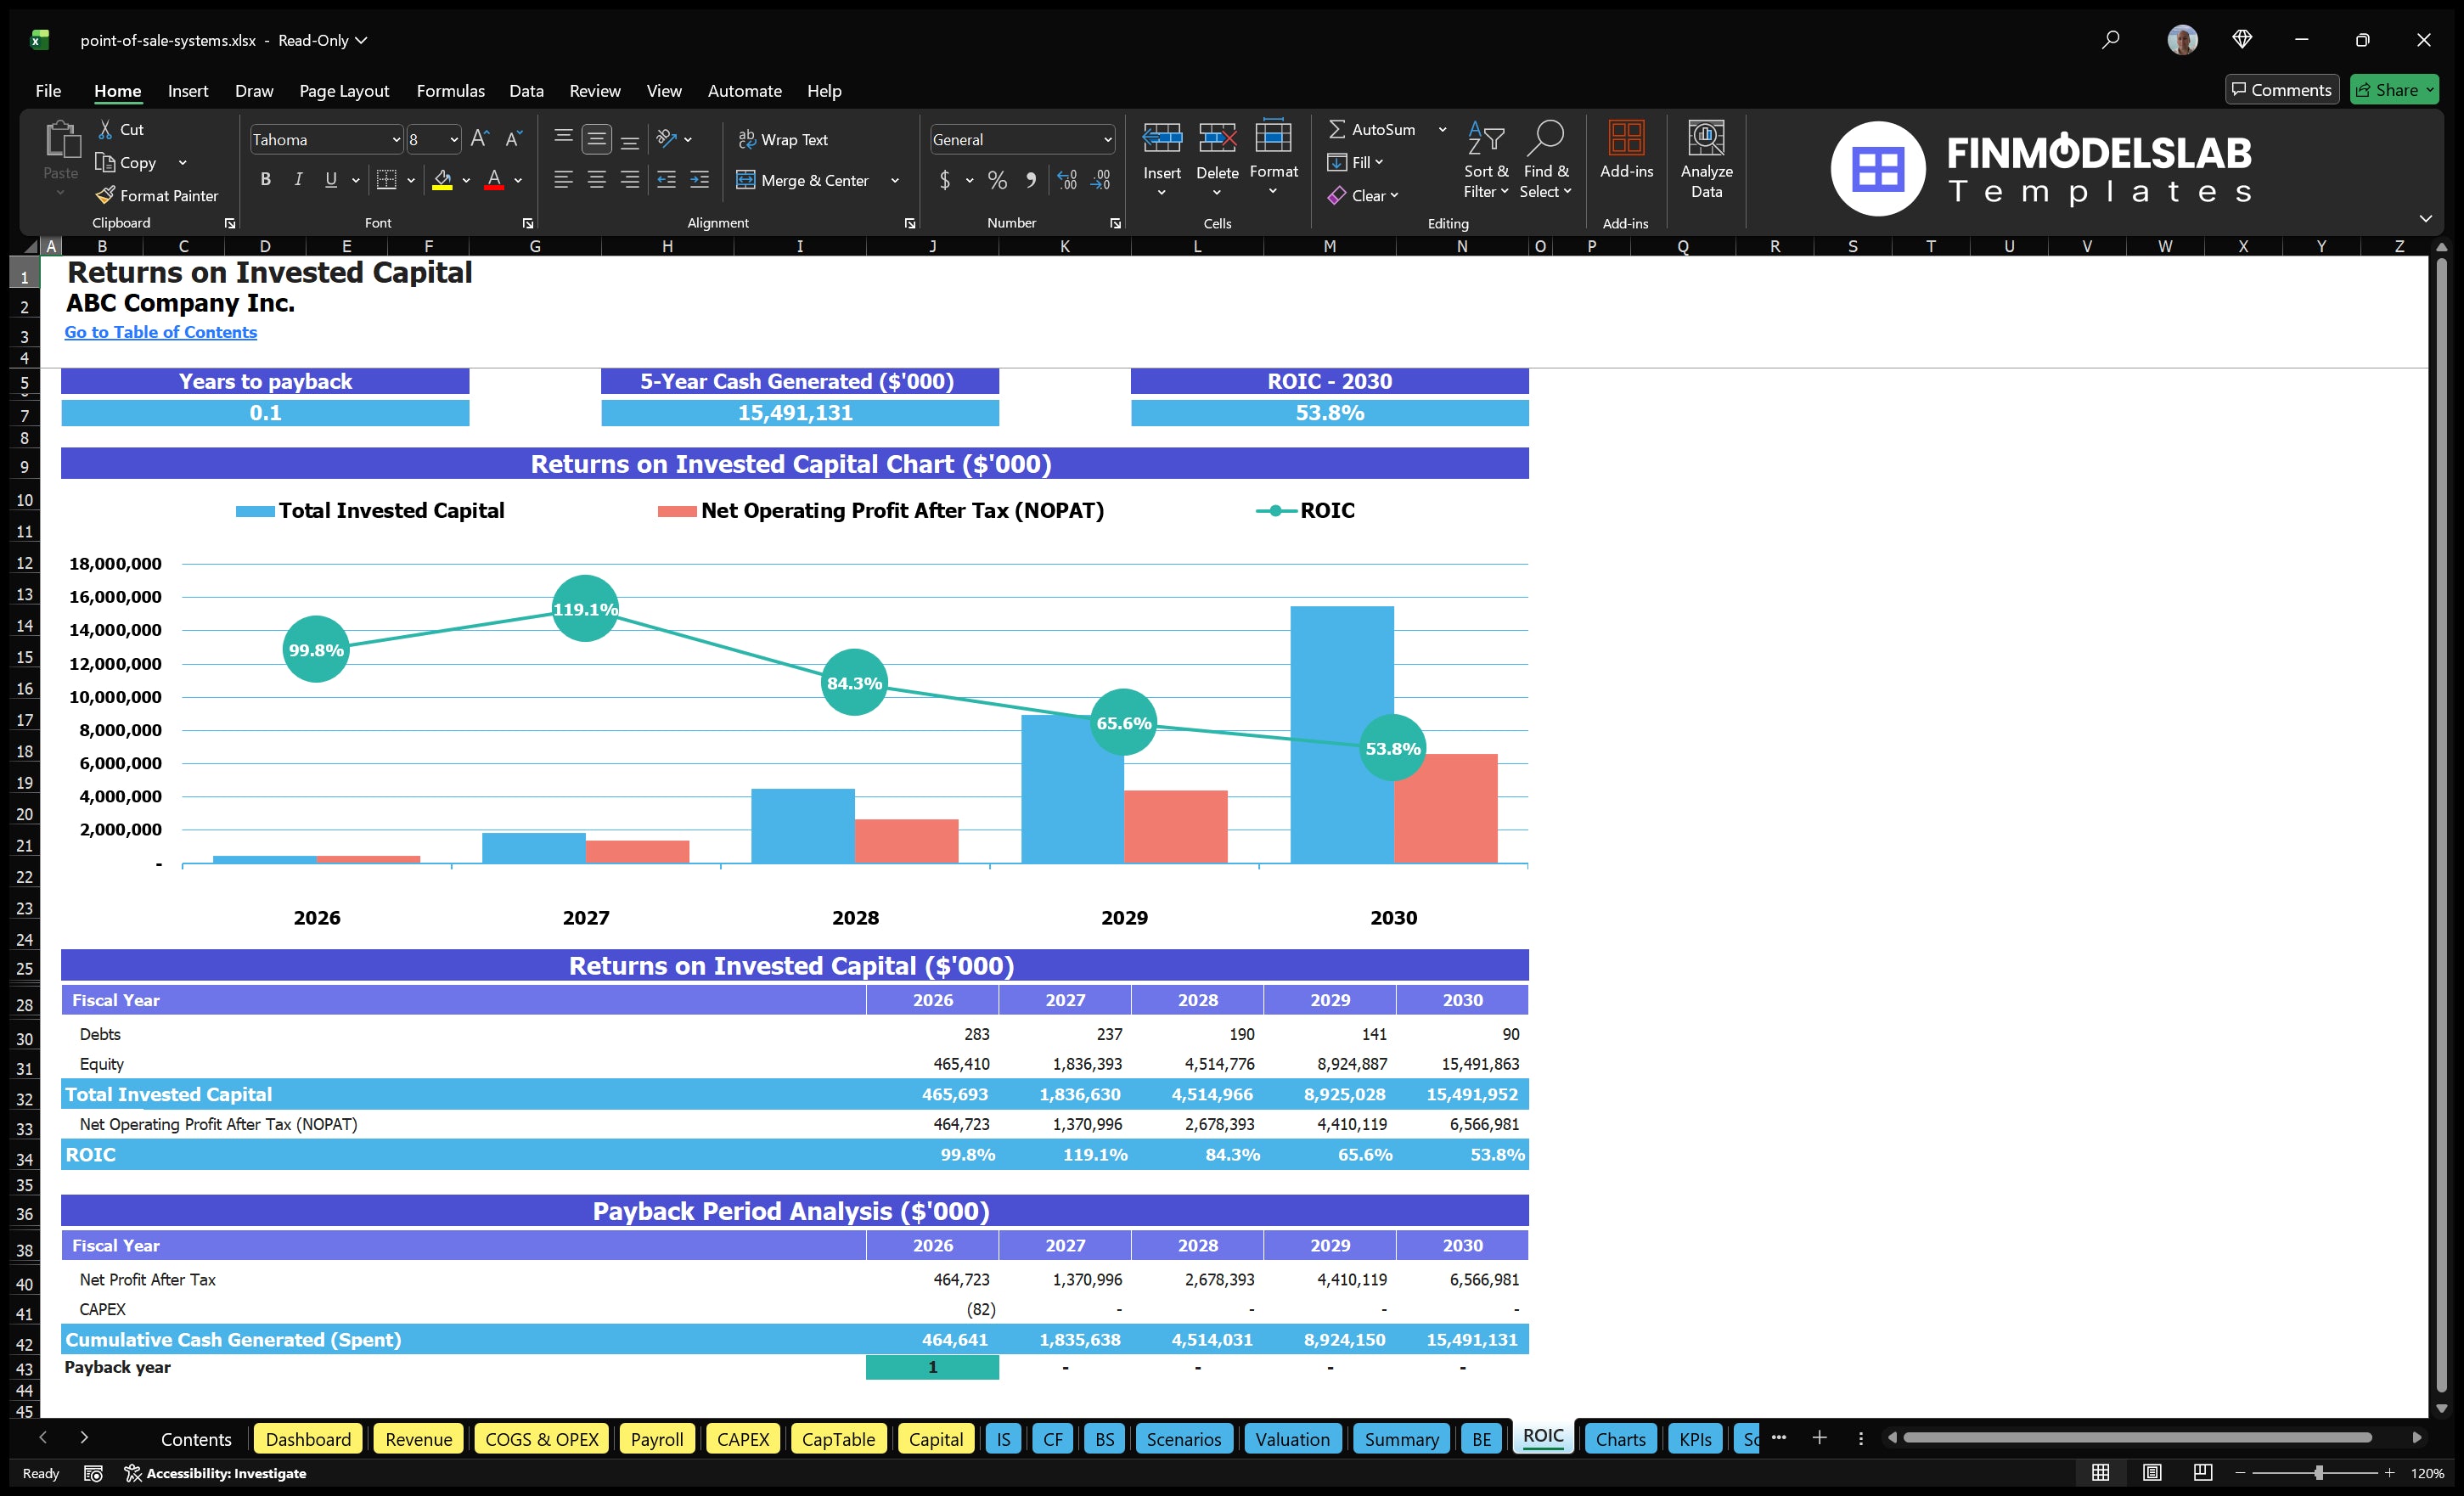Click the Find & Select icon
The height and width of the screenshot is (1496, 2464).
click(x=1546, y=160)
